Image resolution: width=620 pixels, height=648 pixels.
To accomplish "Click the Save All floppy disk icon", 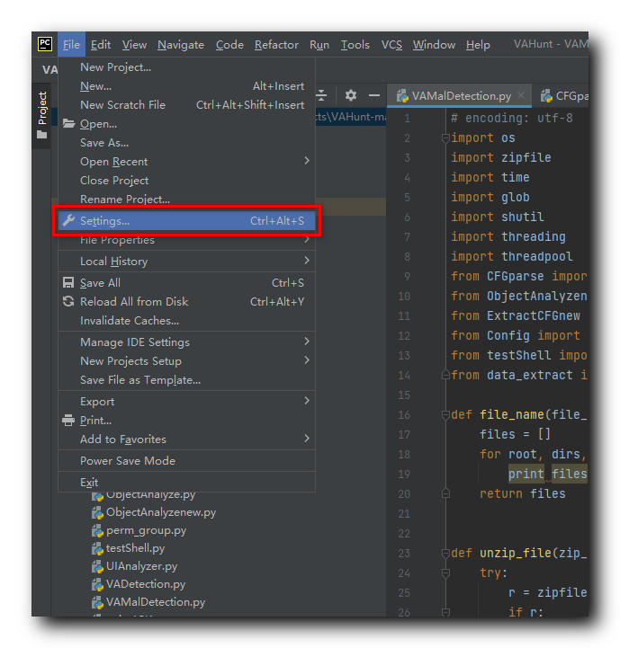I will [x=68, y=283].
